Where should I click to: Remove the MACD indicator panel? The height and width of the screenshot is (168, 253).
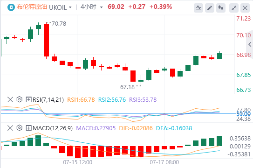(x=10, y=128)
